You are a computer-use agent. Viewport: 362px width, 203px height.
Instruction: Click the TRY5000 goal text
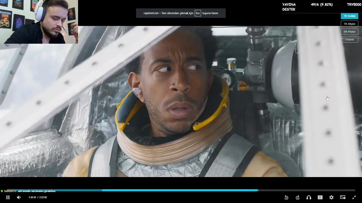[354, 5]
